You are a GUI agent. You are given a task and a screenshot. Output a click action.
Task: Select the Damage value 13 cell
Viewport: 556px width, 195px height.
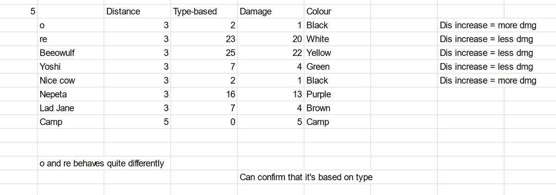pos(297,94)
